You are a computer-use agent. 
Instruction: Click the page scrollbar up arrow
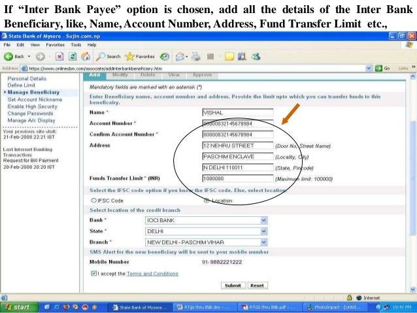pos(412,76)
